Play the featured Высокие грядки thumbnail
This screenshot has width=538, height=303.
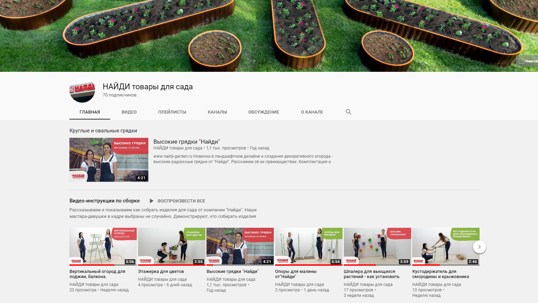point(109,160)
